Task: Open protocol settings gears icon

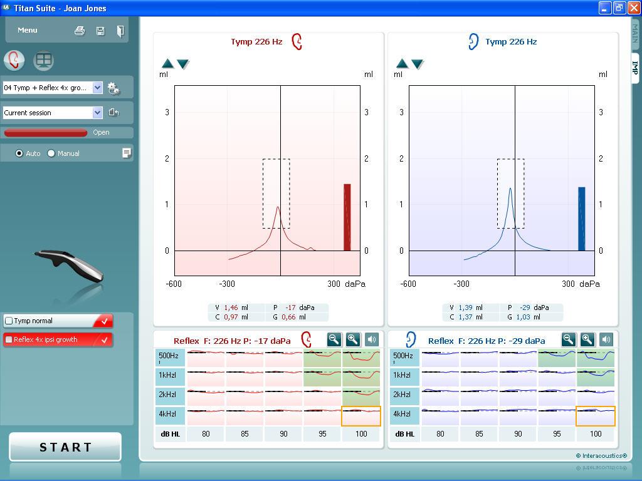Action: 113,88
